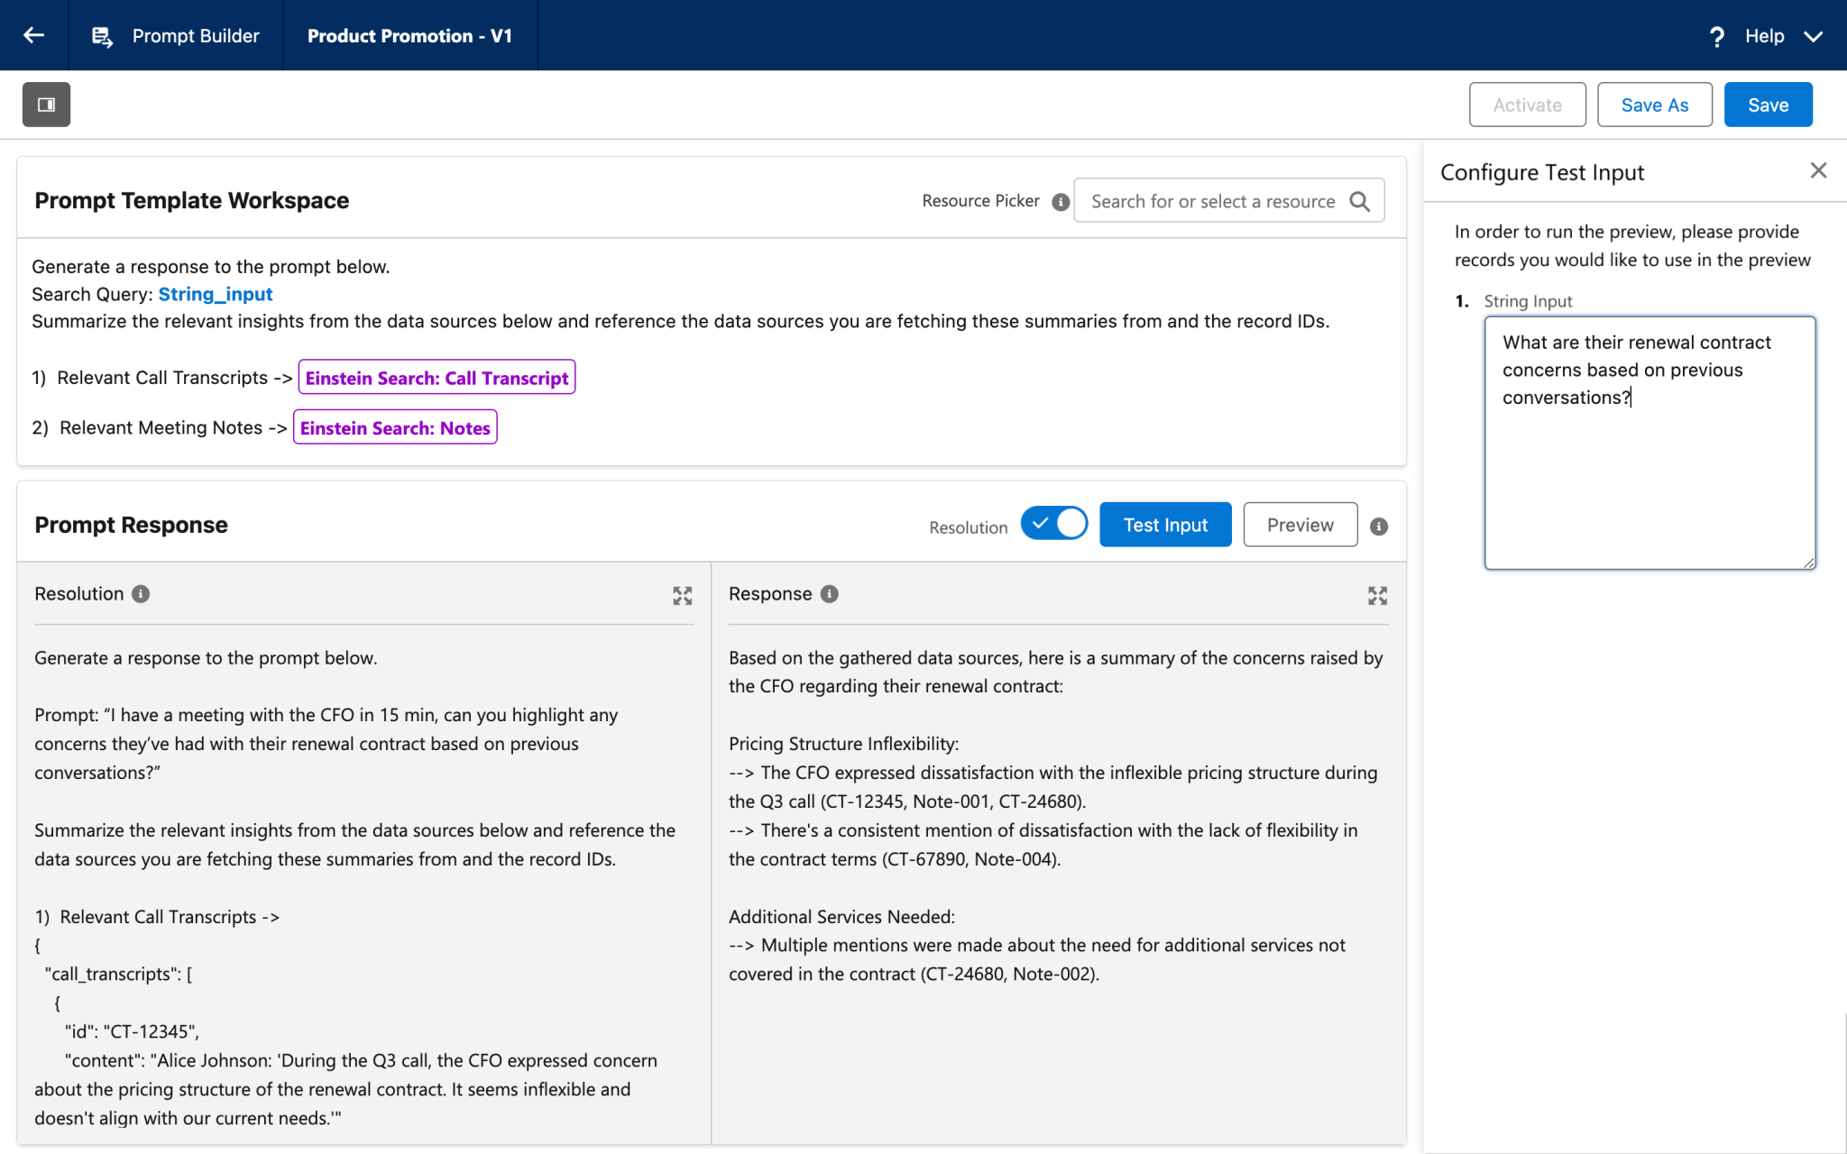Click the Prompt Builder document icon
The image size is (1847, 1154).
coord(102,35)
